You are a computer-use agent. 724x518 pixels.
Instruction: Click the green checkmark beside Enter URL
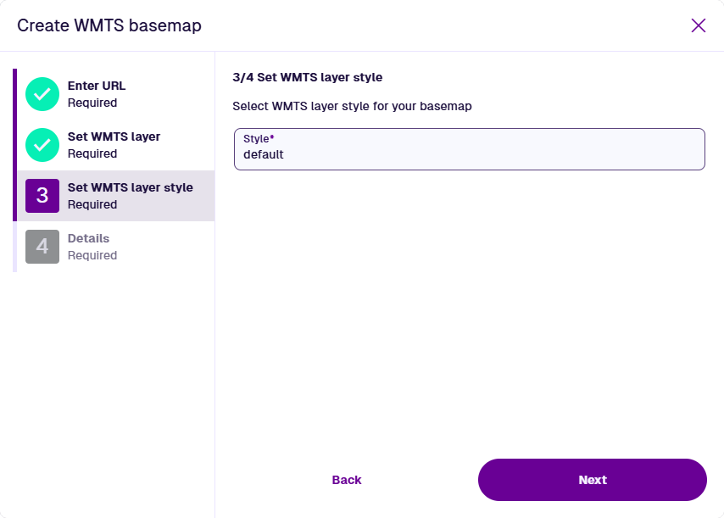tap(42, 94)
